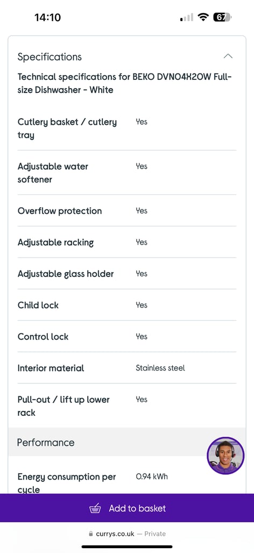Tap the 14:10 clock in status bar
Image resolution: width=254 pixels, height=553 pixels.
pyautogui.click(x=47, y=17)
